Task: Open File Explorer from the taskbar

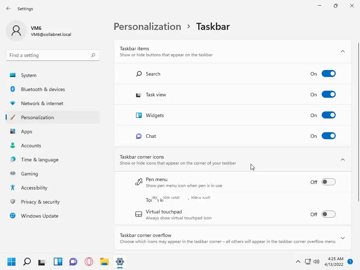Action: 104,262
